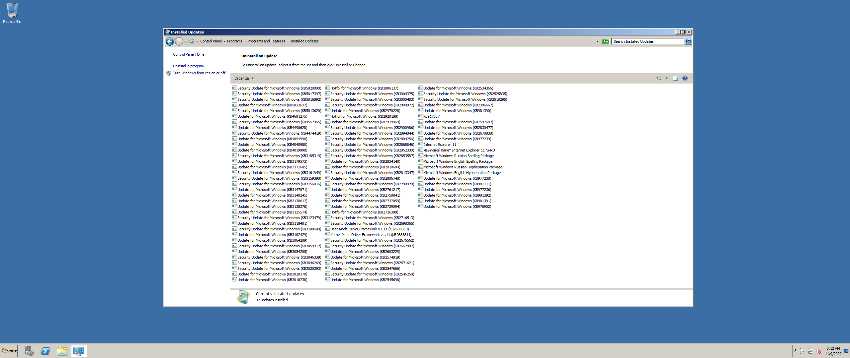Click the Start button

(9, 351)
